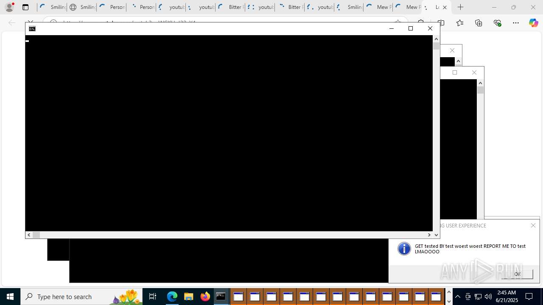Open network settings tray icon
This screenshot has height=305, width=543.
(478, 297)
